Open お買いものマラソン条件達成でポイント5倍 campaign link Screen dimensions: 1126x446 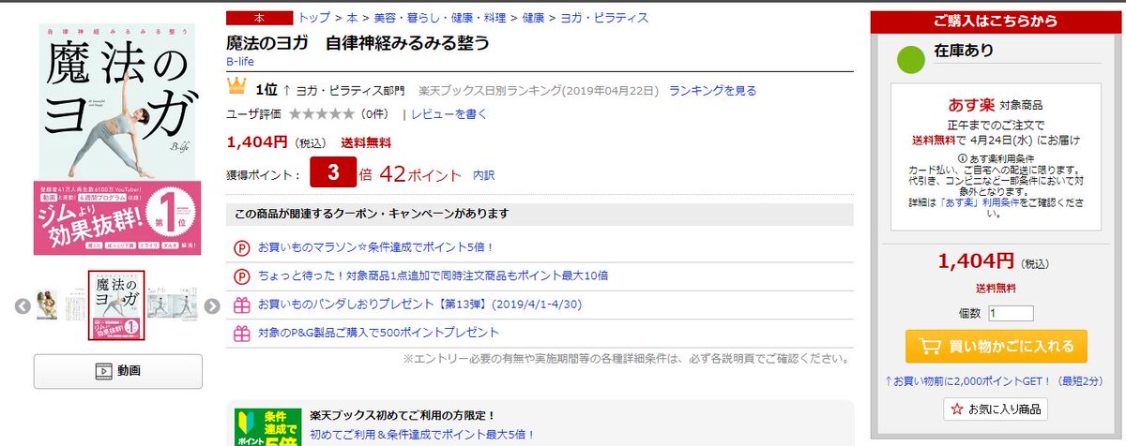(x=376, y=246)
